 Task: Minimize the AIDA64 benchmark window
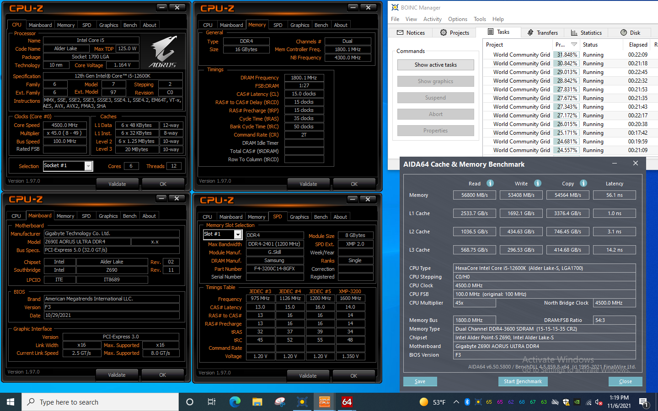point(615,163)
